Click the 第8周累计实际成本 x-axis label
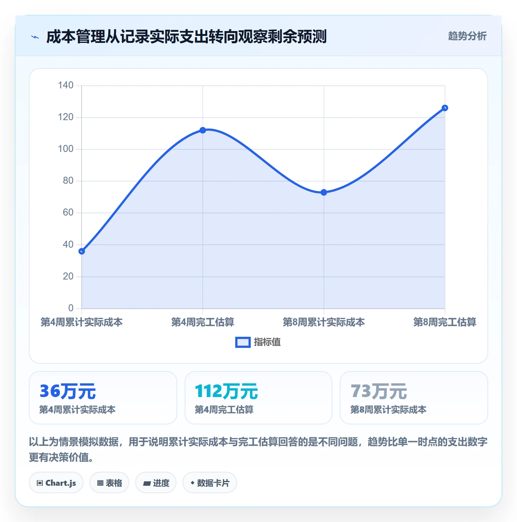Viewport: 517px width, 522px height. (324, 322)
